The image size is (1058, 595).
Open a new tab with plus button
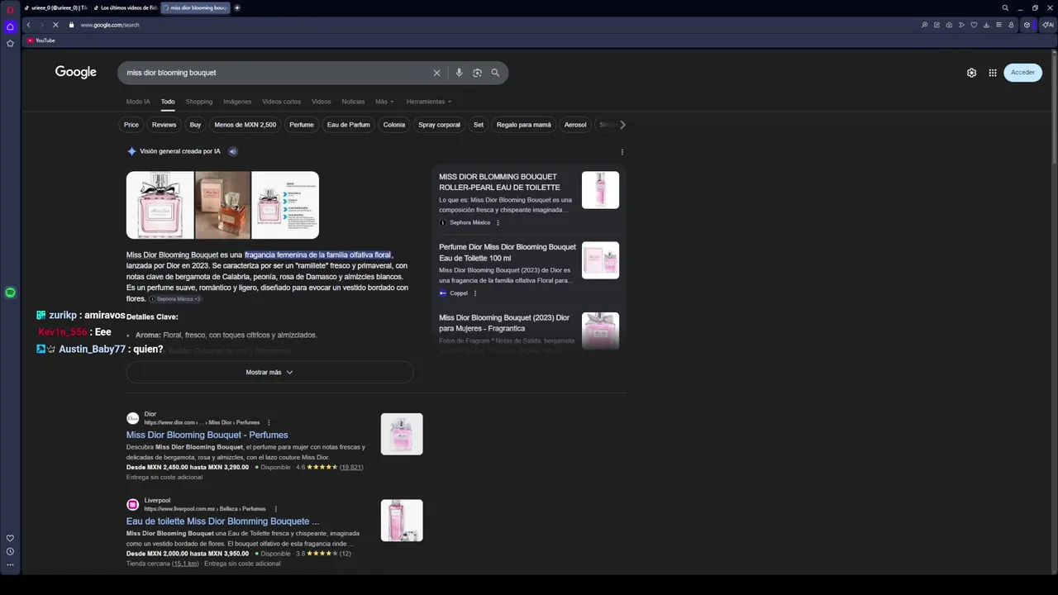click(x=237, y=7)
